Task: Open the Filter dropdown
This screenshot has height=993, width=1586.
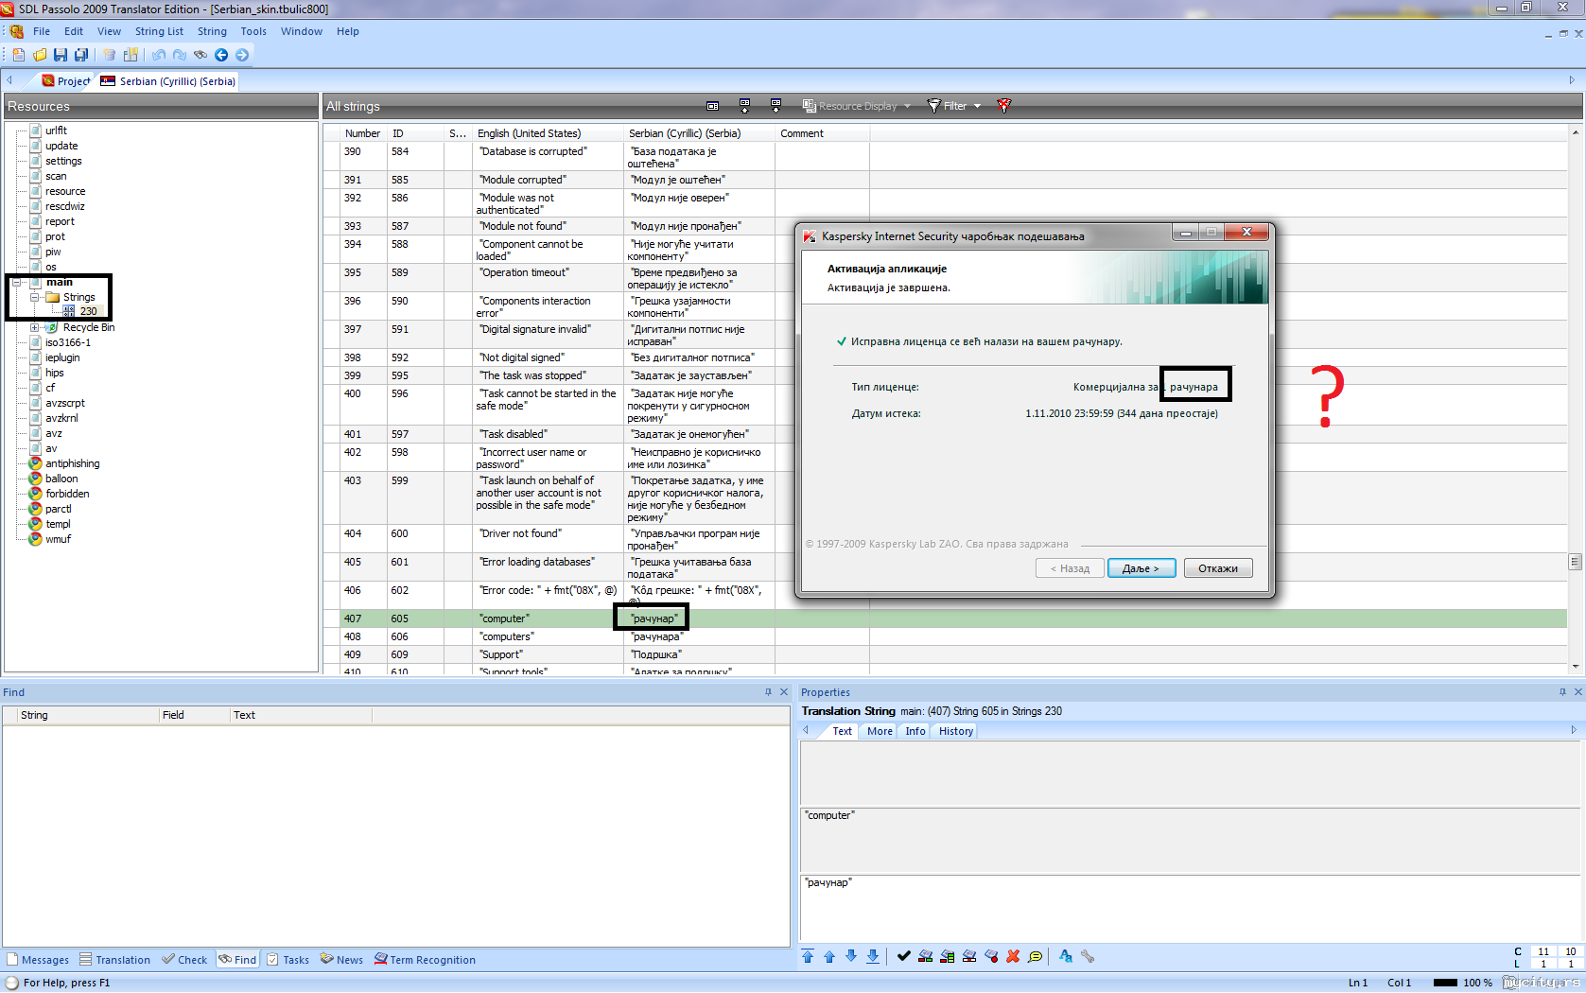Action: 954,106
